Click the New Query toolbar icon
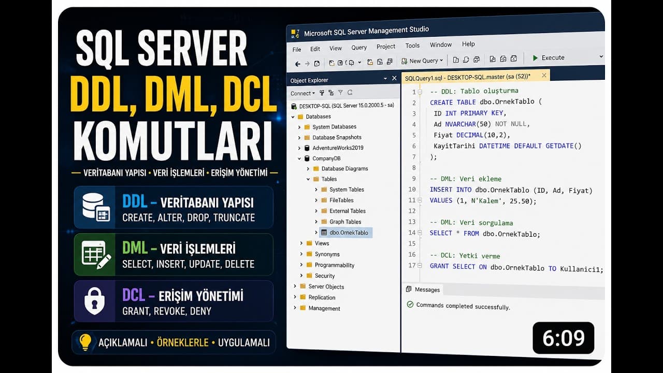Viewport: 663px width, 373px height. click(404, 61)
